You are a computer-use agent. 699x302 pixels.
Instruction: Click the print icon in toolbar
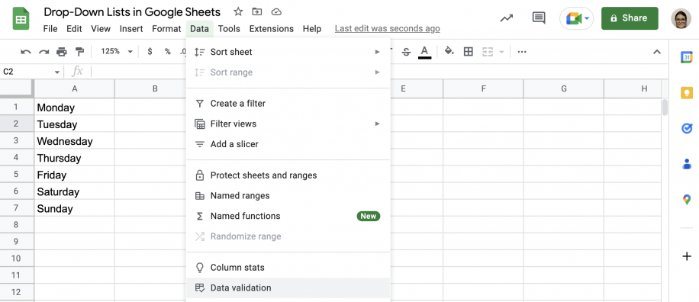click(x=62, y=52)
